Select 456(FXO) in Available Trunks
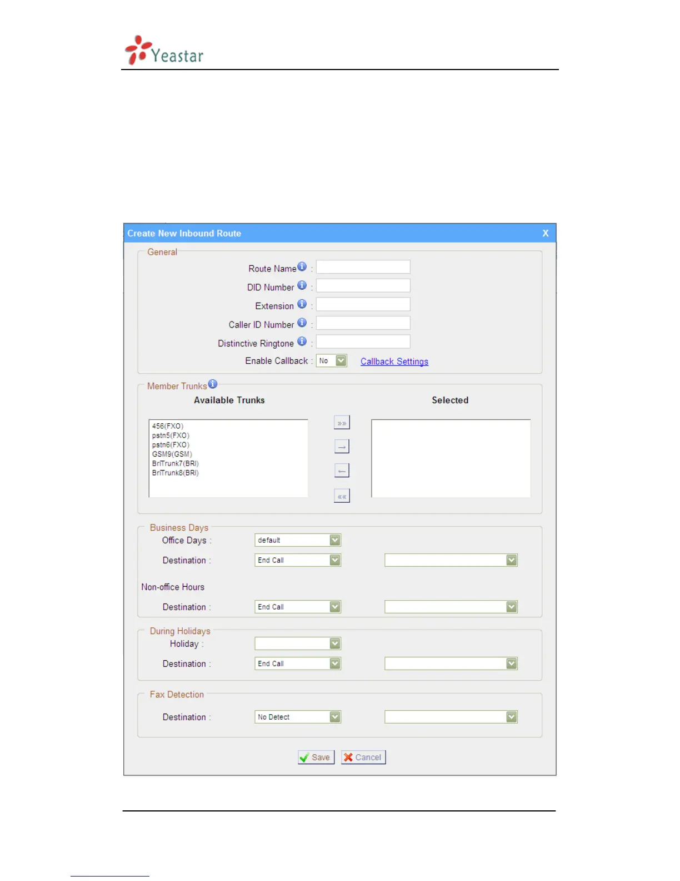 tap(168, 426)
